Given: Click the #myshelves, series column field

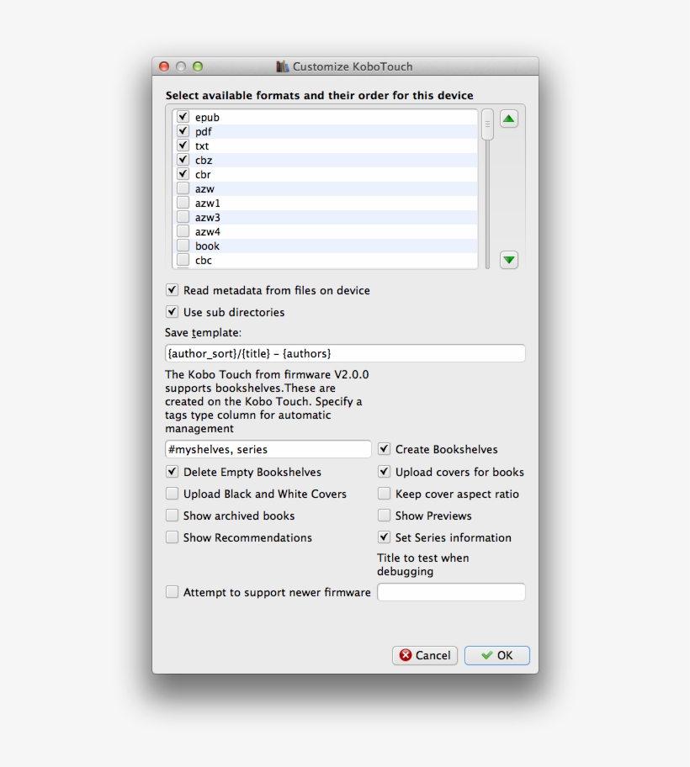Looking at the screenshot, I should (x=268, y=449).
